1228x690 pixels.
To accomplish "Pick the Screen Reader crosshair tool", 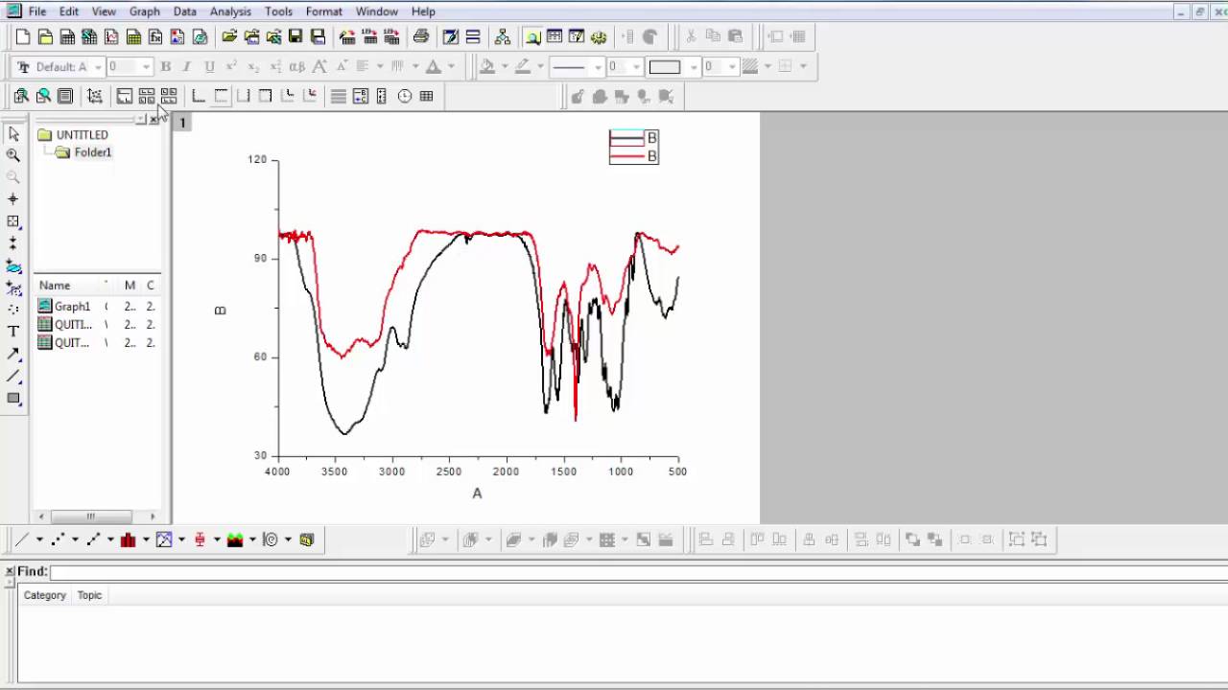I will click(x=13, y=199).
